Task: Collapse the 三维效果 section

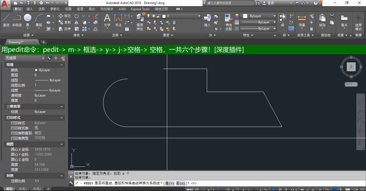Action: (x=61, y=106)
